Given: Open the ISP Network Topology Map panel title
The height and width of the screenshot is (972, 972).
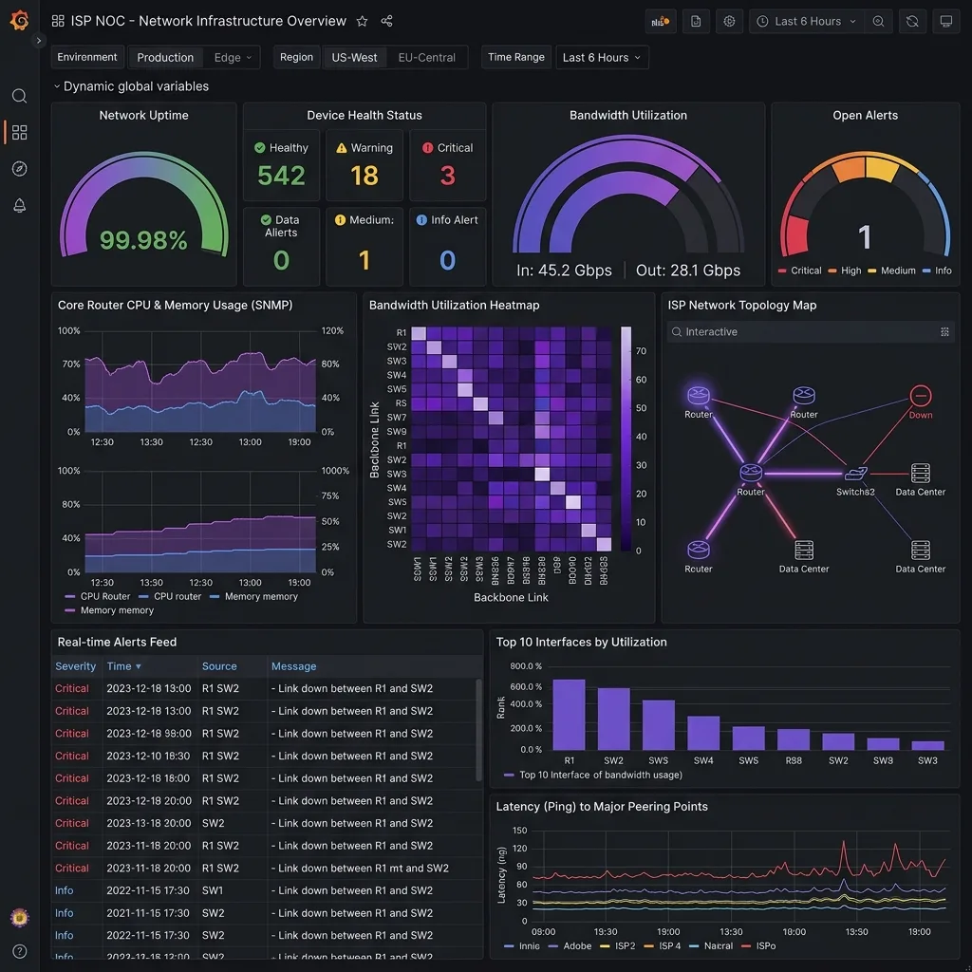Looking at the screenshot, I should pyautogui.click(x=742, y=305).
